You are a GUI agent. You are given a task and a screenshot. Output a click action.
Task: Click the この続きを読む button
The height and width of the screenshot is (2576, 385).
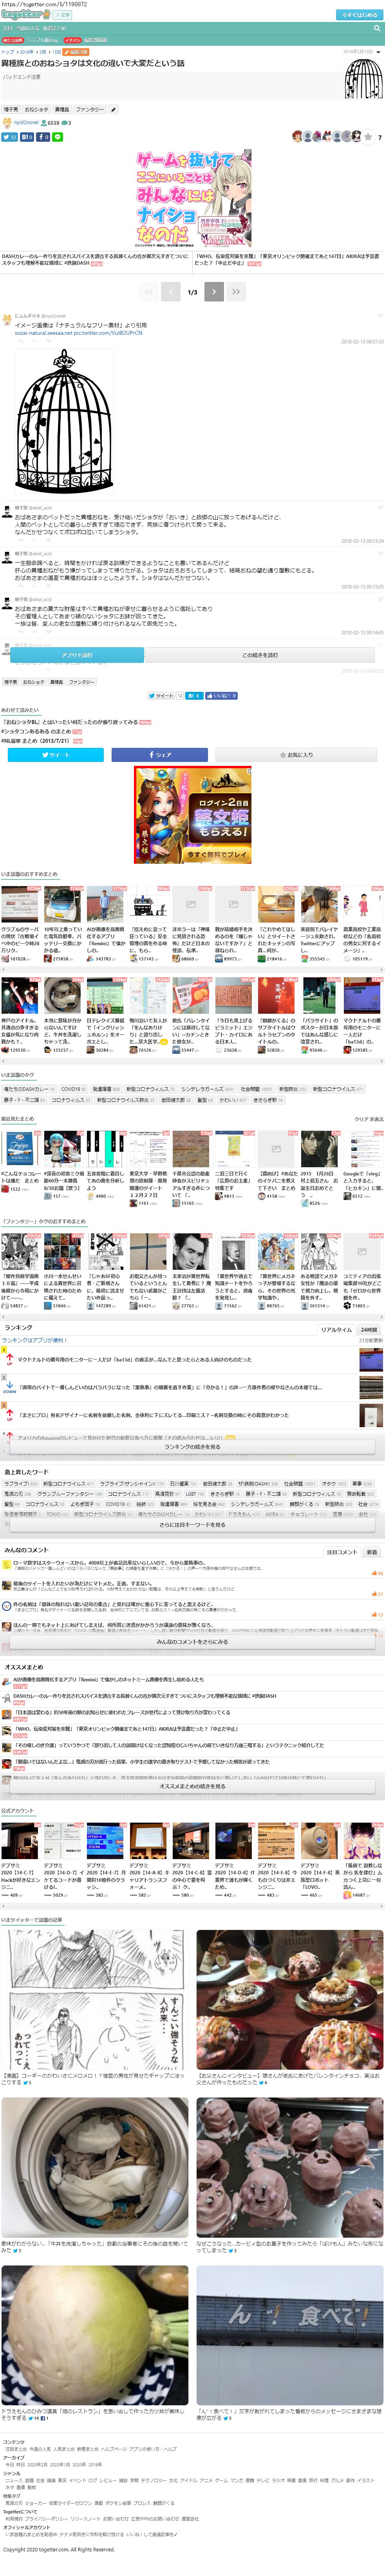click(260, 655)
